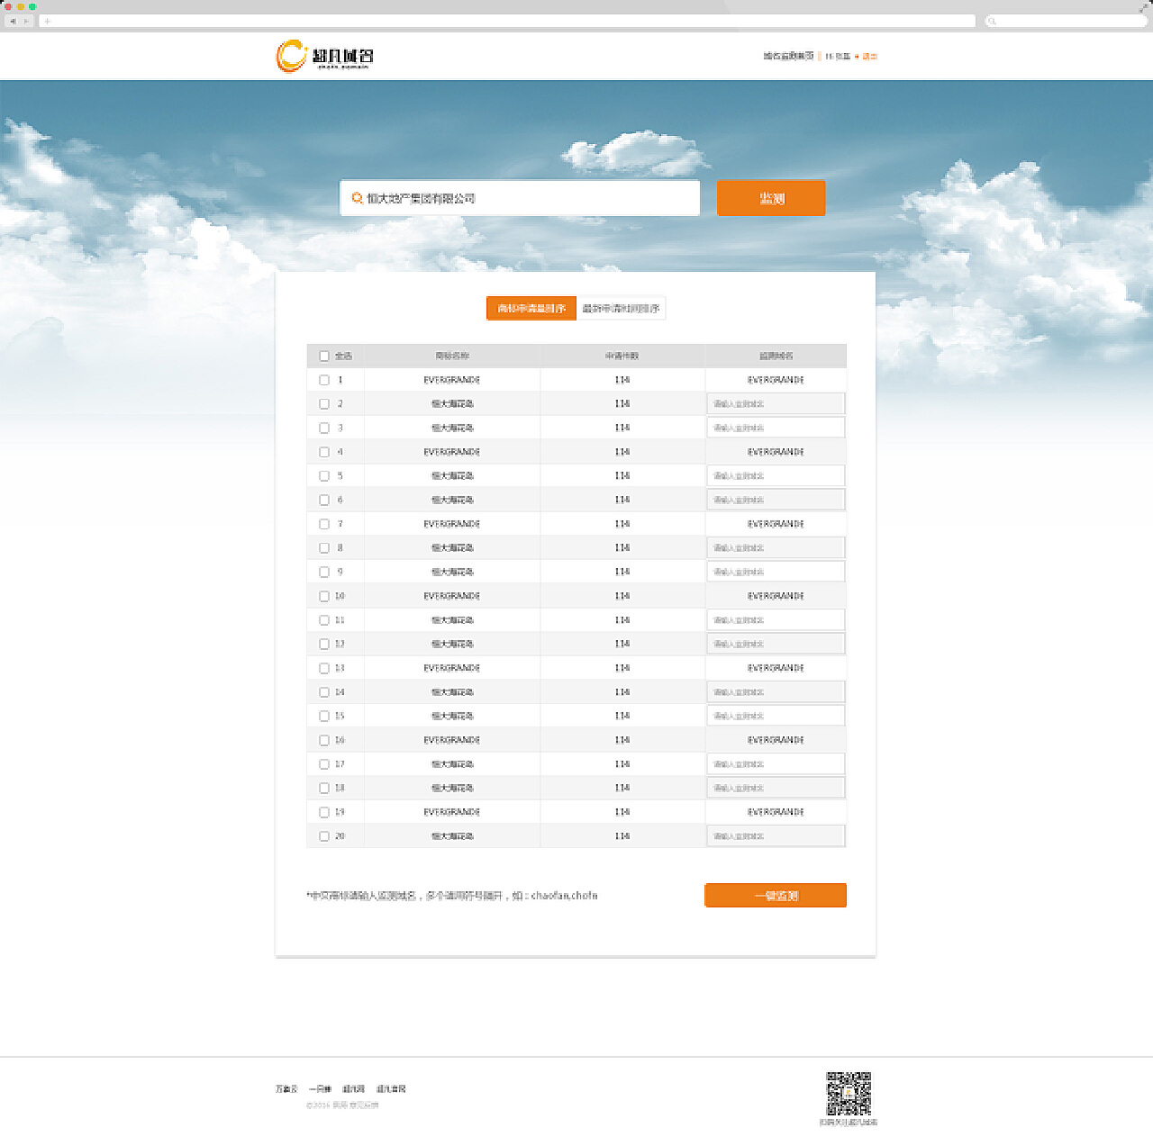Click the domain input in row 20
1153x1146 pixels.
pyautogui.click(x=776, y=836)
